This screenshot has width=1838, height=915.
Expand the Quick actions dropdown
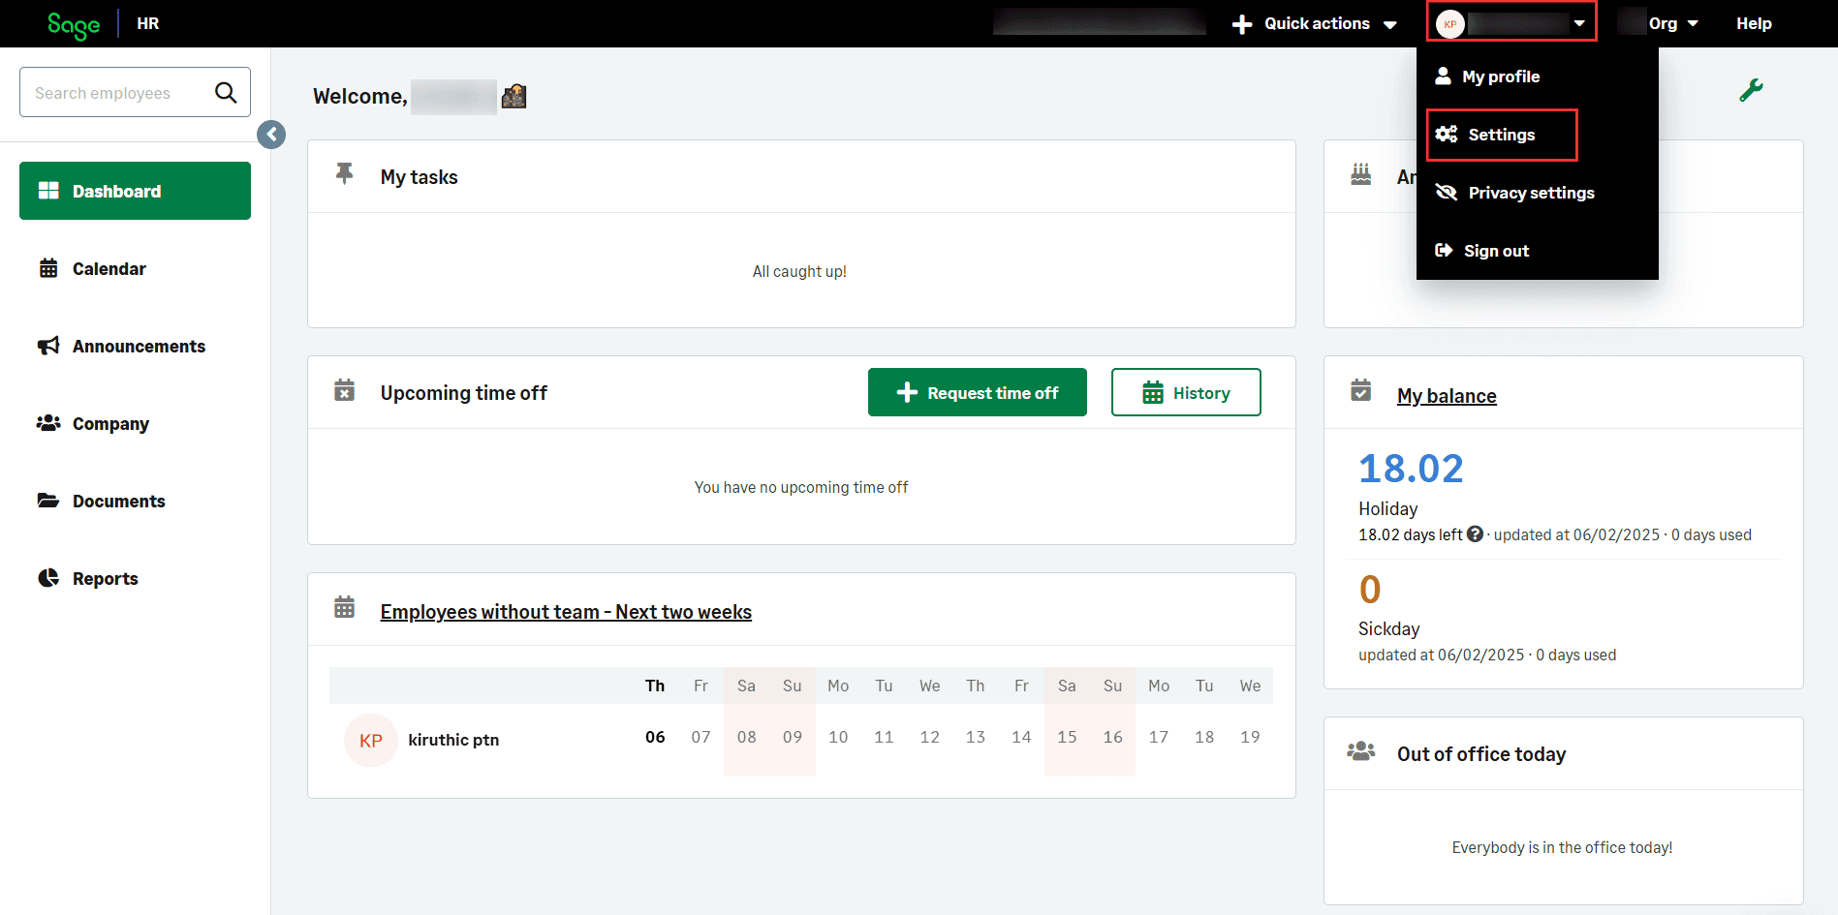click(1315, 24)
